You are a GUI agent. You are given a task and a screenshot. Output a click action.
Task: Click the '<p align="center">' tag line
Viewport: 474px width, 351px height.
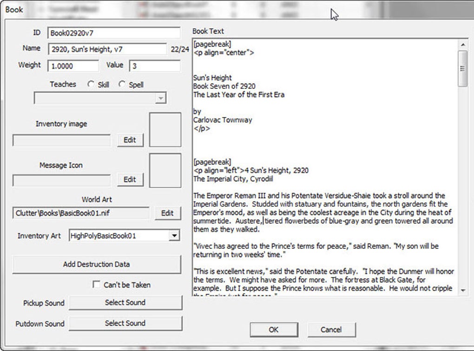224,53
